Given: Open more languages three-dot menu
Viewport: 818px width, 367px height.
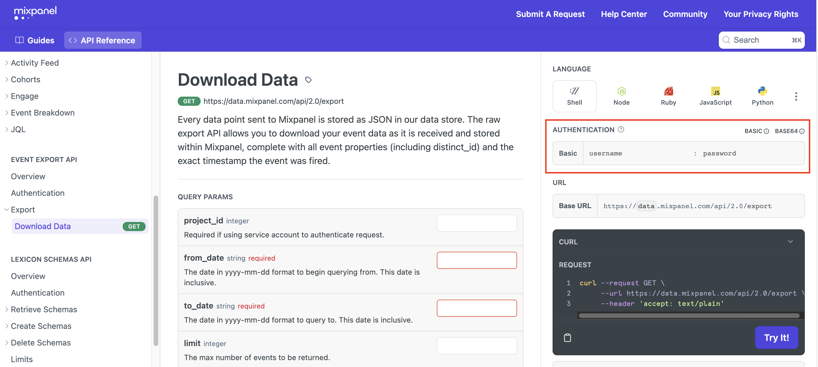Looking at the screenshot, I should tap(796, 96).
